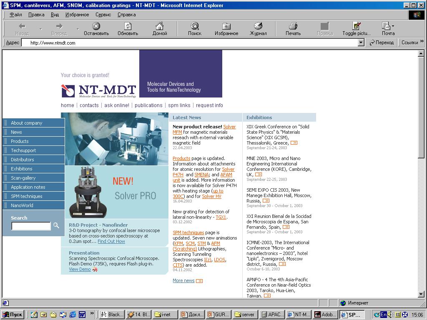Open the Back button history dropdown arrow
427x320 pixels.
point(41,29)
